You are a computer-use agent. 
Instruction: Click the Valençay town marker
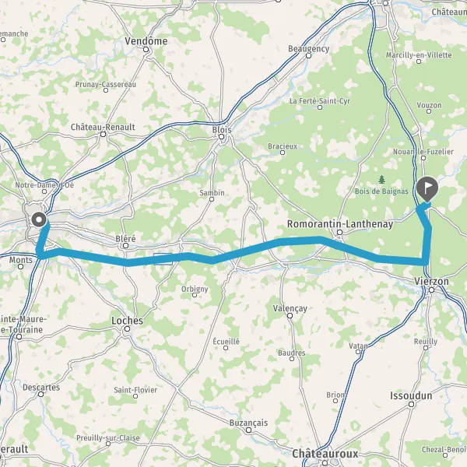click(x=290, y=315)
